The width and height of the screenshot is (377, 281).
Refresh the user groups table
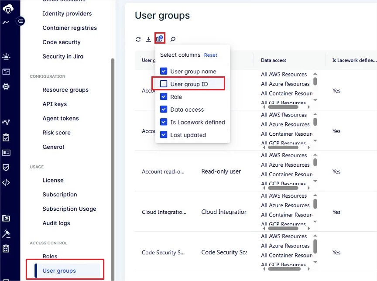click(x=138, y=39)
